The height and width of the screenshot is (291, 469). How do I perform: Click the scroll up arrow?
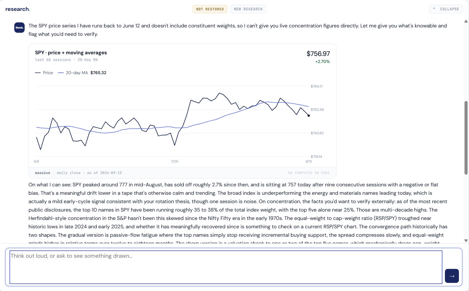[466, 21]
